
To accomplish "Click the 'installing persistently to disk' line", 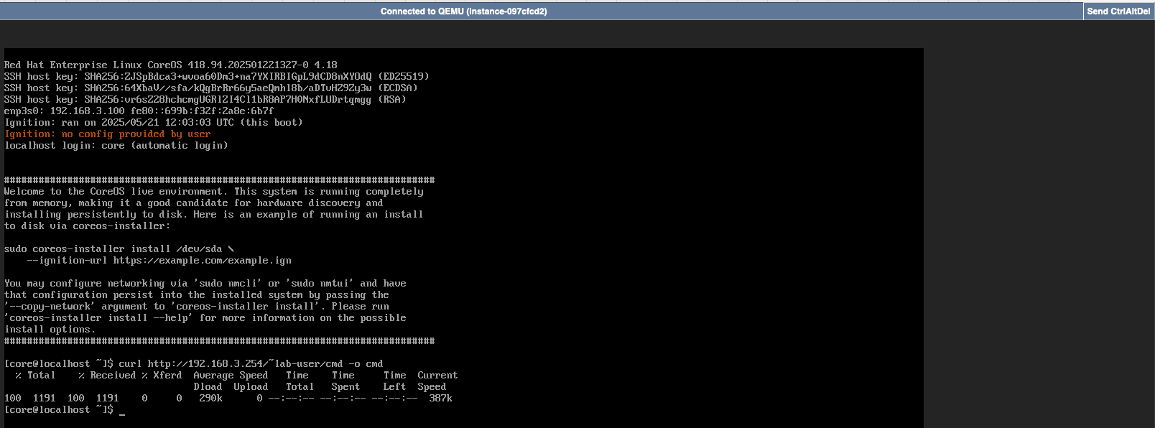I will pos(214,215).
